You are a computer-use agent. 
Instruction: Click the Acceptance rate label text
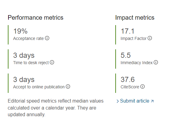coord(28,38)
